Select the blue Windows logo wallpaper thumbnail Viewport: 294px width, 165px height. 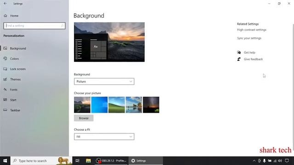(99, 105)
